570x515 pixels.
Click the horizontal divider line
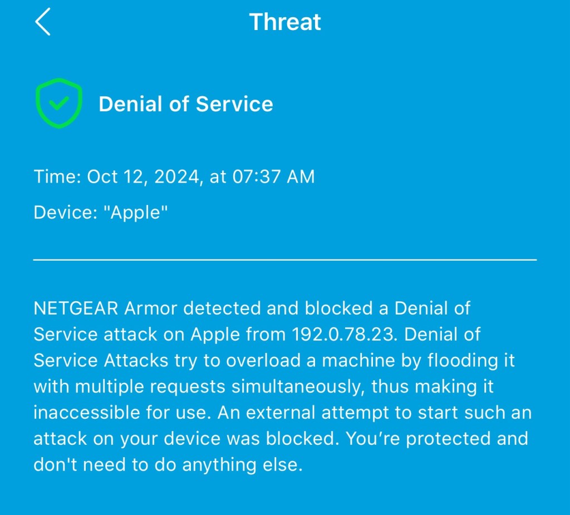point(285,259)
